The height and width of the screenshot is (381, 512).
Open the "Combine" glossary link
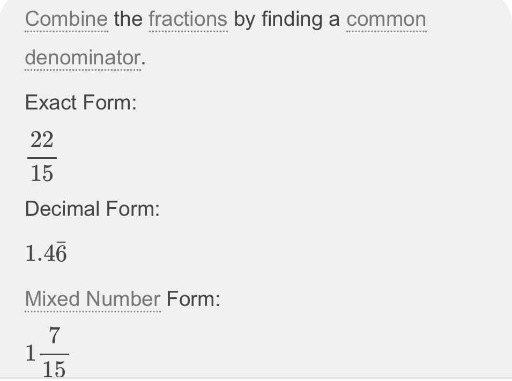66,19
